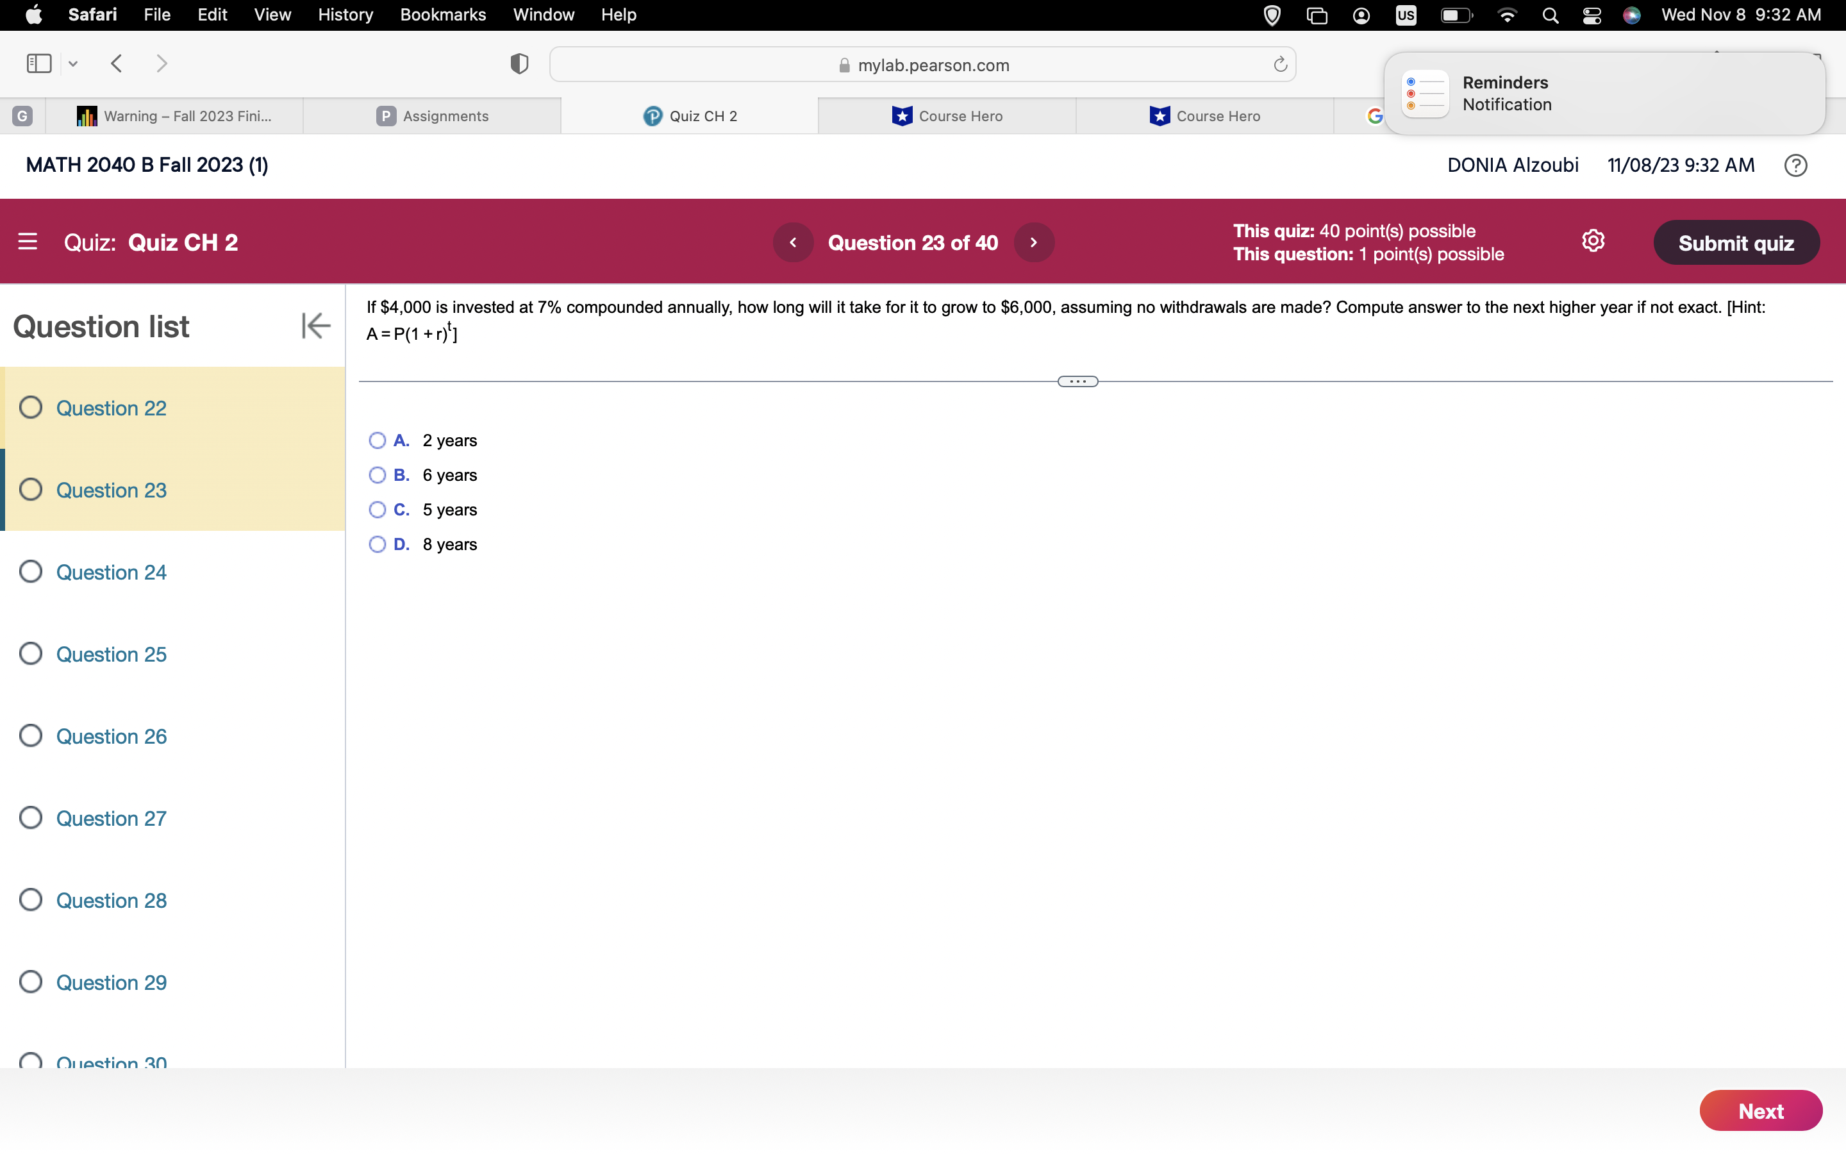
Task: Go back with Safari back arrow
Action: (x=117, y=63)
